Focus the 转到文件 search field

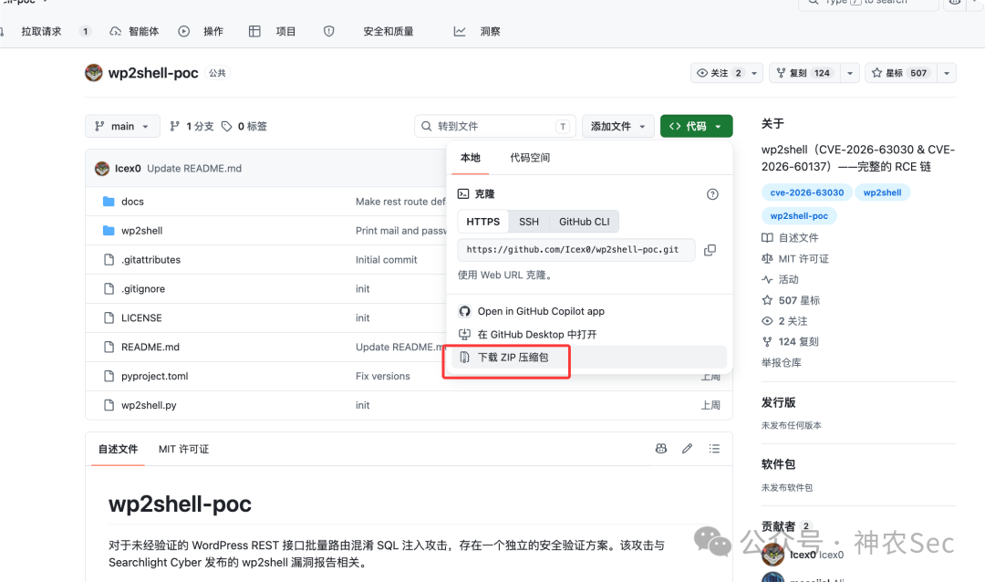[495, 126]
